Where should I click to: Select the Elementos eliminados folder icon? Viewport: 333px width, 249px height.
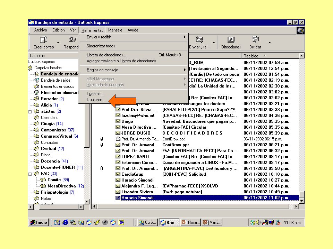[x=36, y=93]
